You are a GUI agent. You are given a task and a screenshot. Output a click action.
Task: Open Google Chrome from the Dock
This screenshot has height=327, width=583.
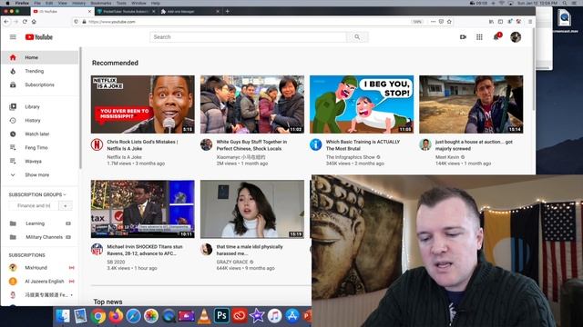pyautogui.click(x=98, y=316)
